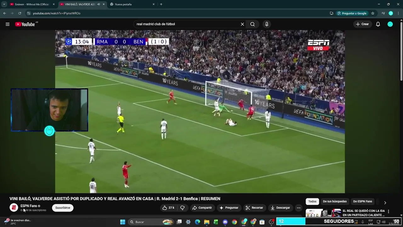The image size is (403, 227).
Task: Select the De tus búsquedas chip
Action: pos(335,201)
